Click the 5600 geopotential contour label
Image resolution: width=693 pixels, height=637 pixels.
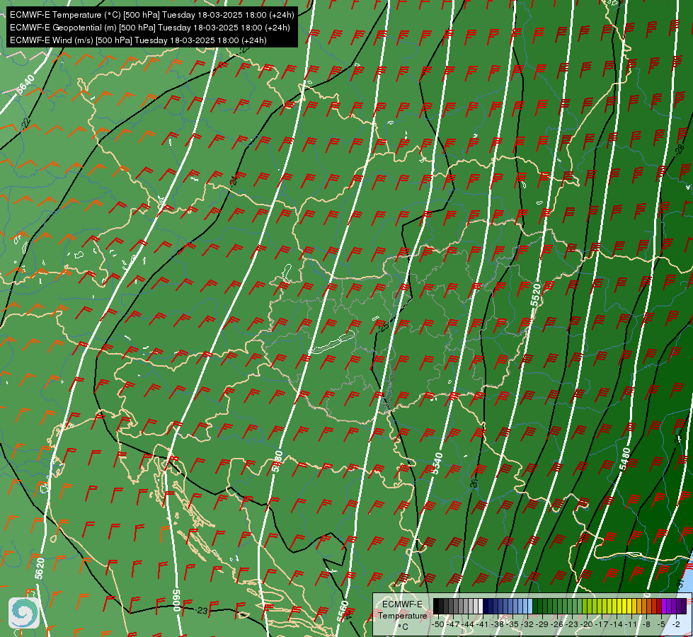pos(176,600)
